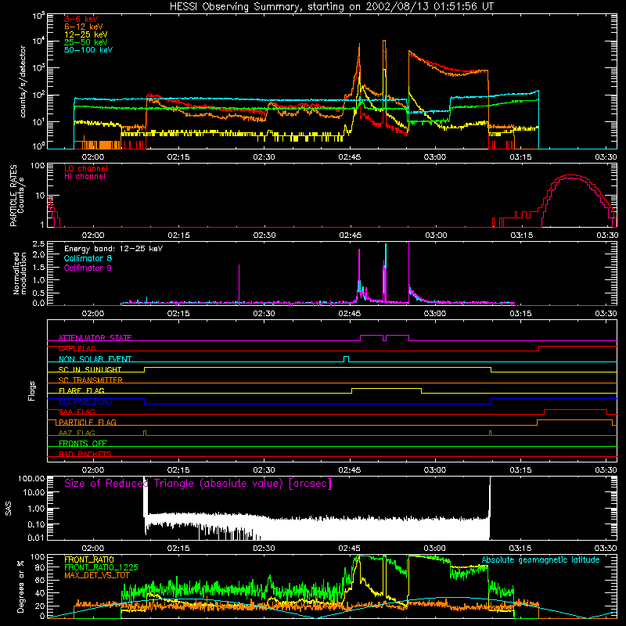Click the raised SAA_FLAG segment near 03:25
This screenshot has width=626, height=626.
pos(576,409)
